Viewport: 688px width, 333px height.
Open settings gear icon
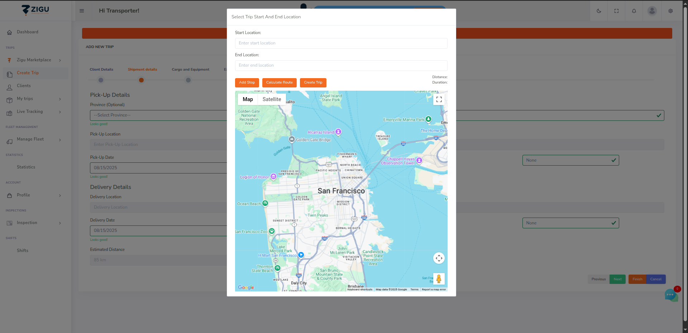click(x=670, y=11)
